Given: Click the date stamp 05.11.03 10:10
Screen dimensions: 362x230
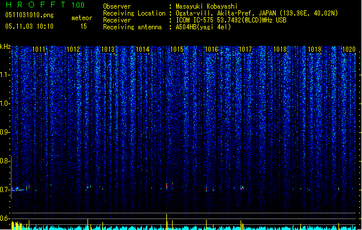Looking at the screenshot, I should point(29,26).
